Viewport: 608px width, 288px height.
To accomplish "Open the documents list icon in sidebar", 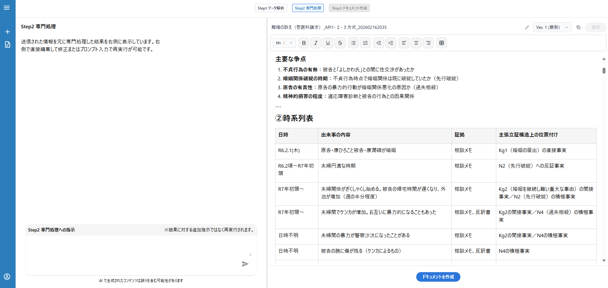I will (8, 44).
